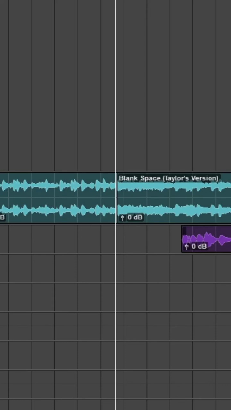Select the purple audio clip waveform

[x=206, y=239]
